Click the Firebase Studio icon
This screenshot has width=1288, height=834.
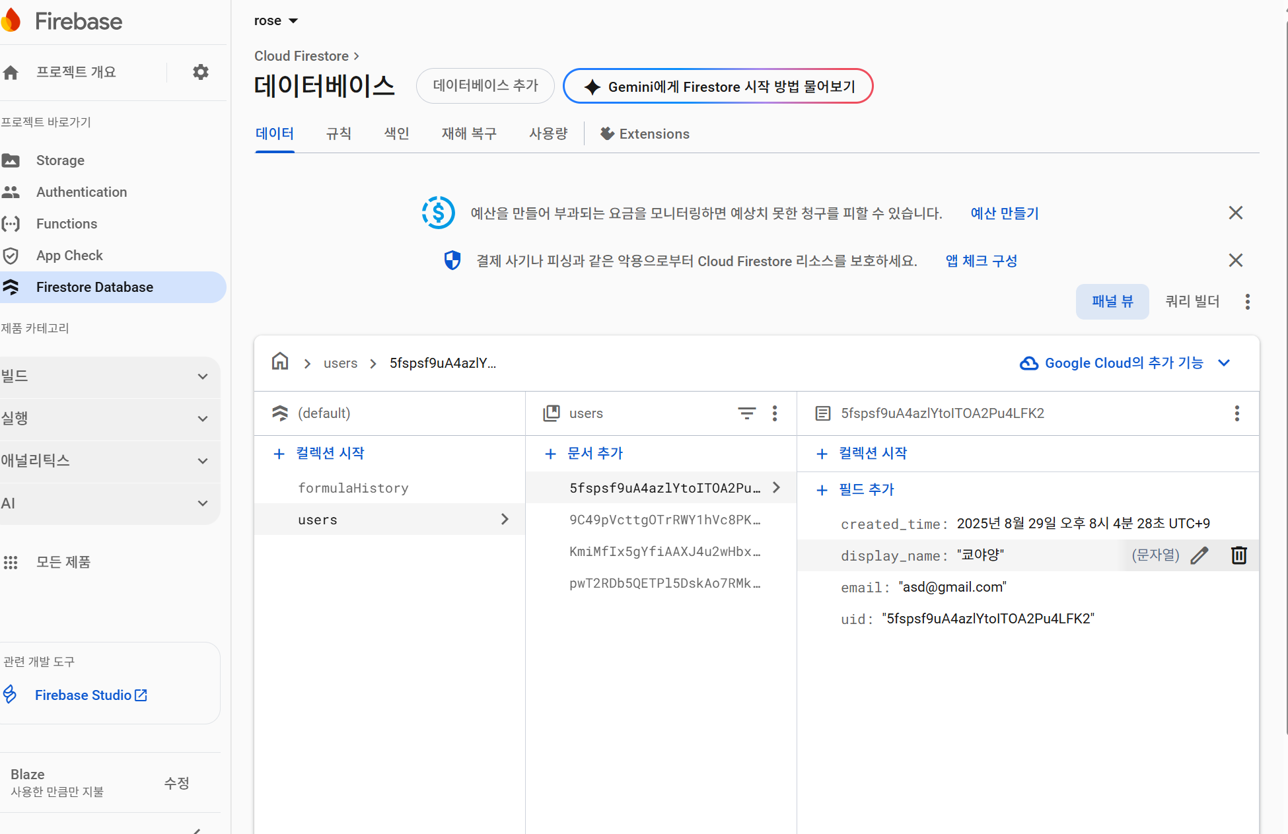point(10,694)
